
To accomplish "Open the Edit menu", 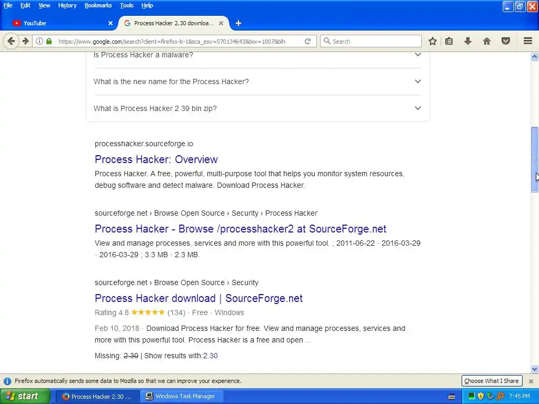I will 25,5.
